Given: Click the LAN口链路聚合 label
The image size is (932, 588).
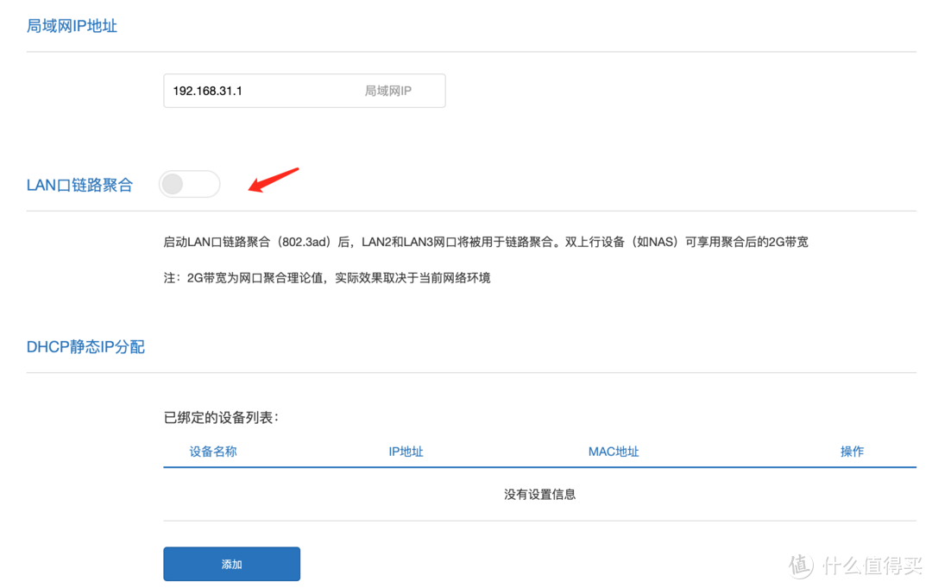Looking at the screenshot, I should (x=79, y=184).
